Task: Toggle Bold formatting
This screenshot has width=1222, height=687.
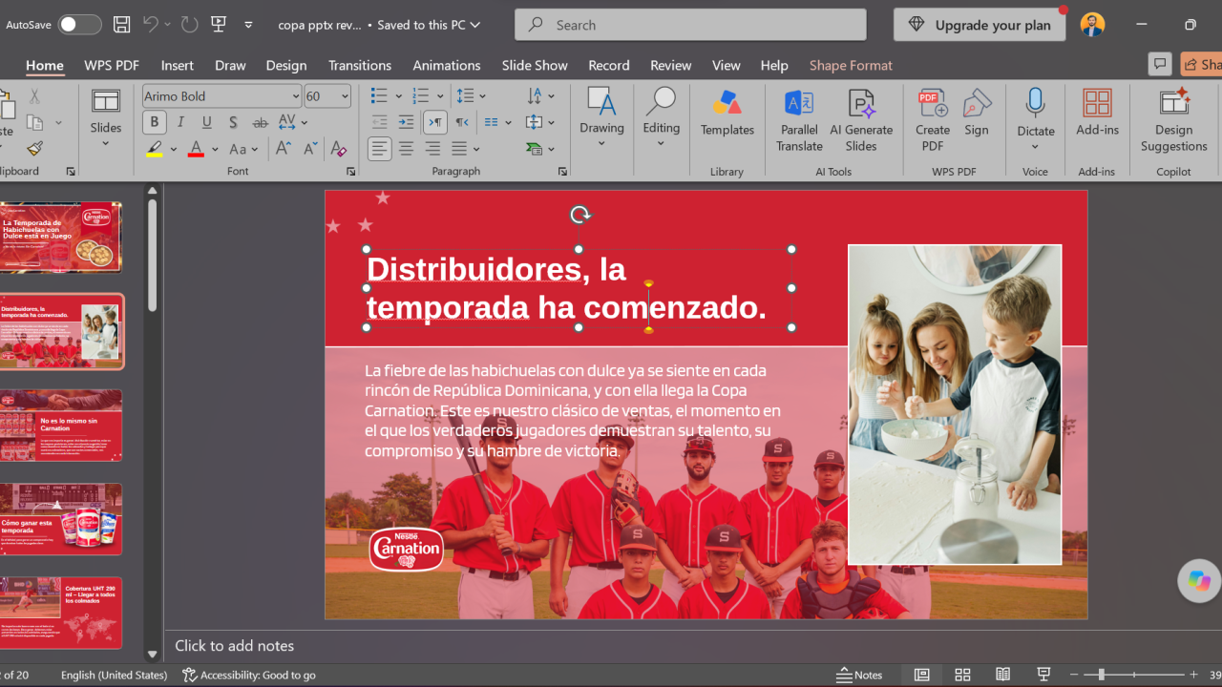Action: 154,122
